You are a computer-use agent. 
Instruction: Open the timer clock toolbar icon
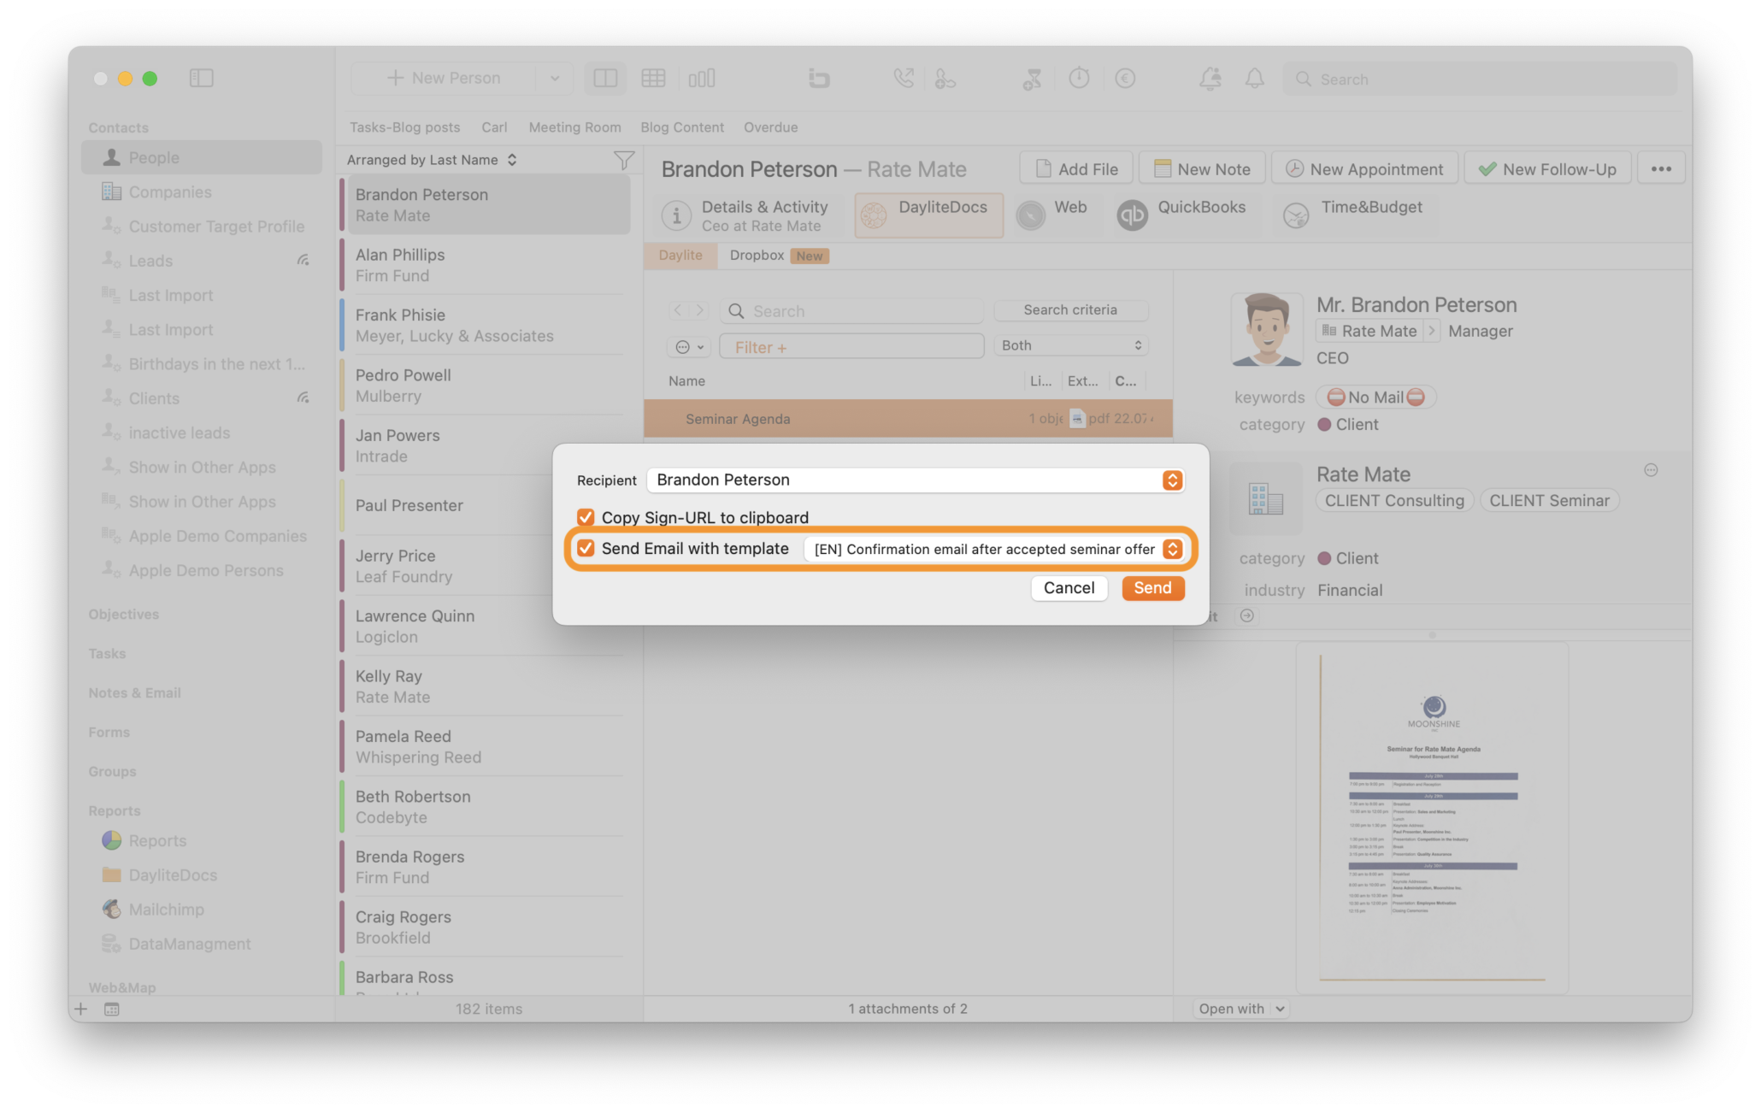point(1080,79)
